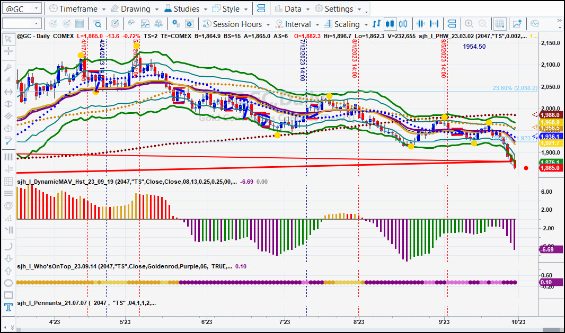Open toolbar options arrow after Settings
565x333 pixels.
366,12
